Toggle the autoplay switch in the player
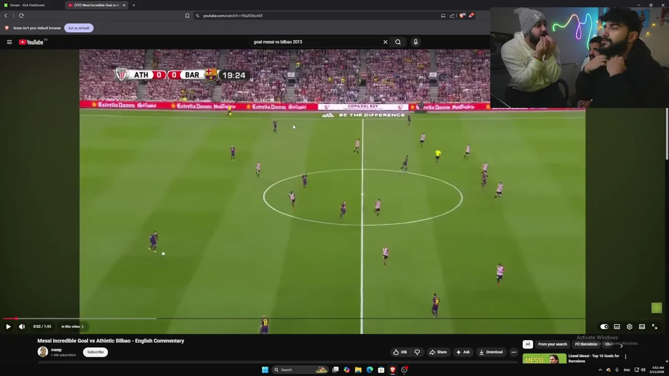Image resolution: width=669 pixels, height=376 pixels. click(x=604, y=326)
